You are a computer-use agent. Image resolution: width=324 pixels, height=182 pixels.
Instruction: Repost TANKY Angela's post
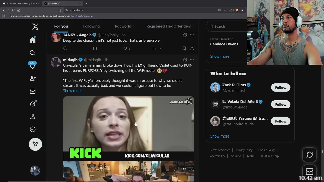point(95,48)
